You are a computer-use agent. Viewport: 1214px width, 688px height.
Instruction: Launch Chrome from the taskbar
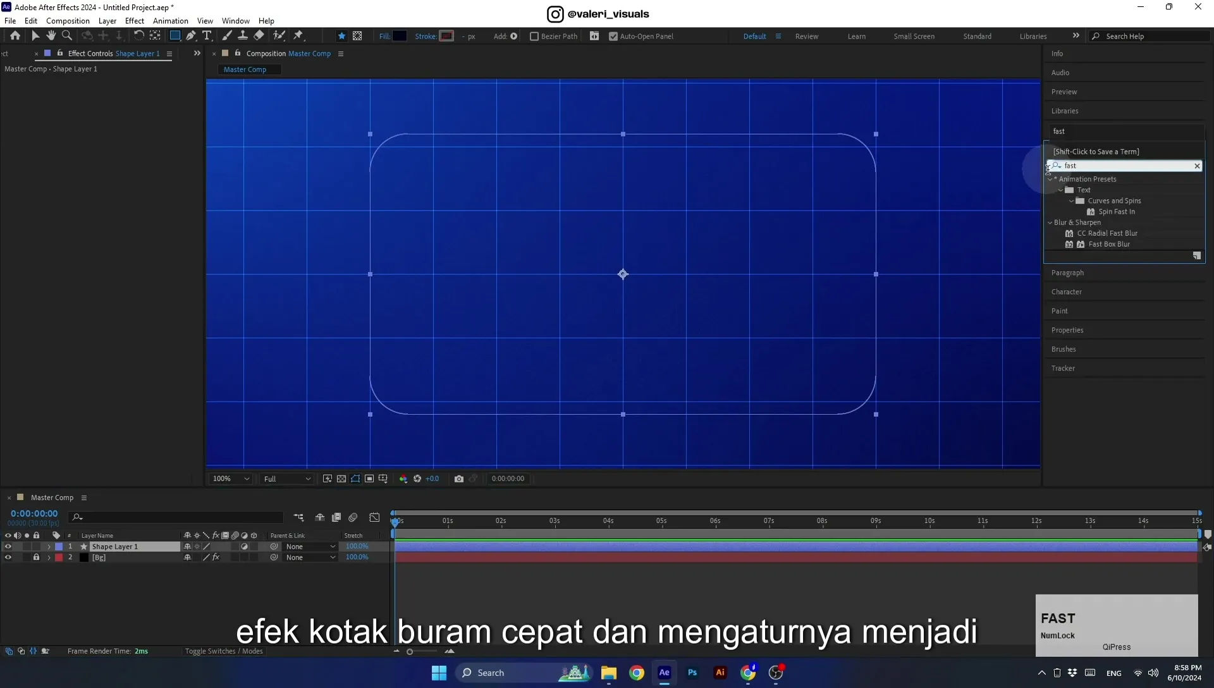(637, 673)
